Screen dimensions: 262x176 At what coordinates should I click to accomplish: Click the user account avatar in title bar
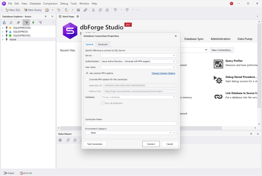pyautogui.click(x=231, y=4)
